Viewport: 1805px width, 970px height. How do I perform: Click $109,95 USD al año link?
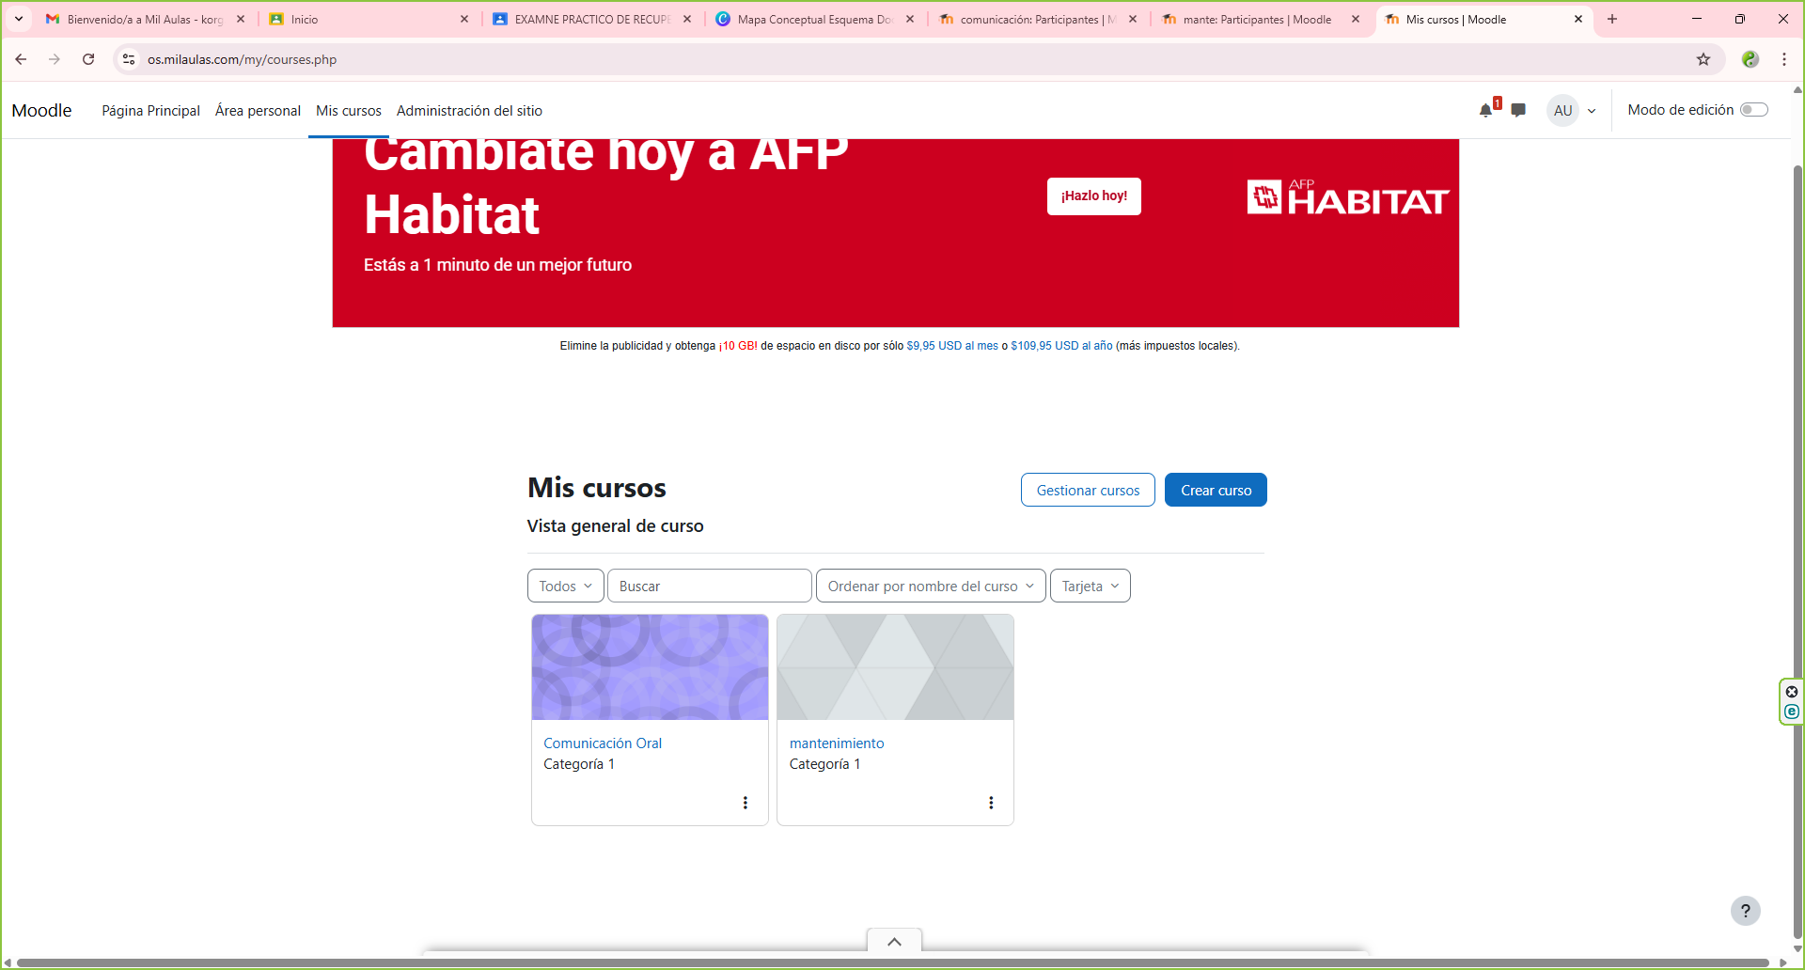click(1061, 346)
